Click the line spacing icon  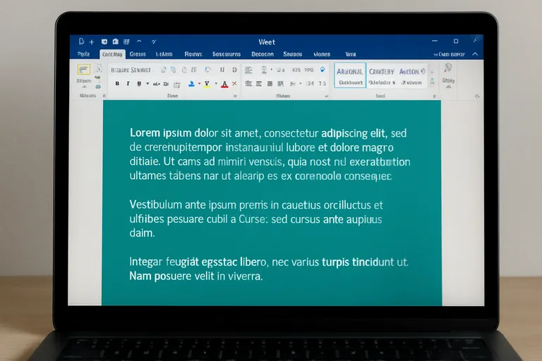point(292,84)
